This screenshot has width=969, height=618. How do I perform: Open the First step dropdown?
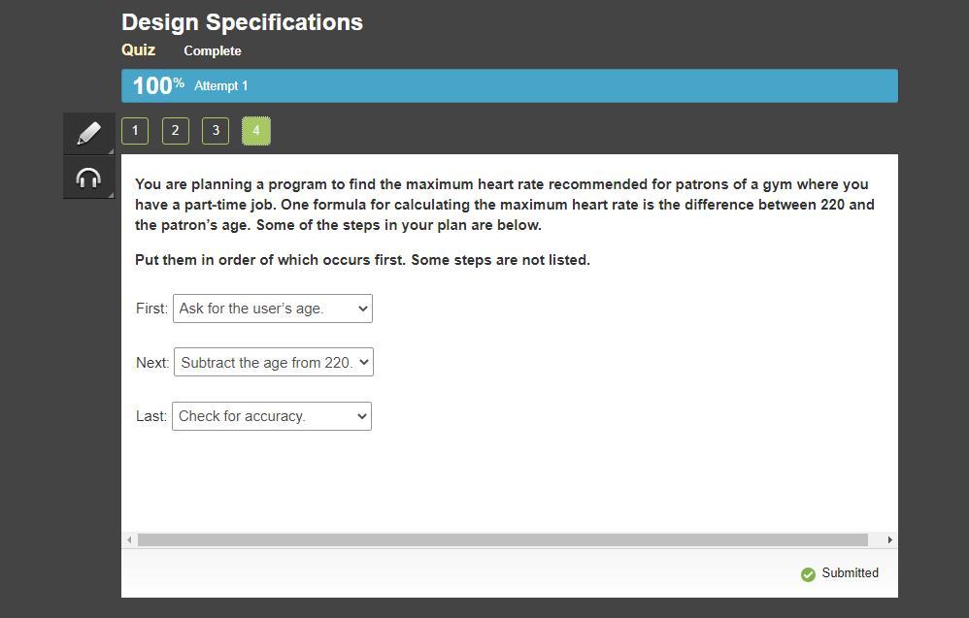tap(273, 309)
